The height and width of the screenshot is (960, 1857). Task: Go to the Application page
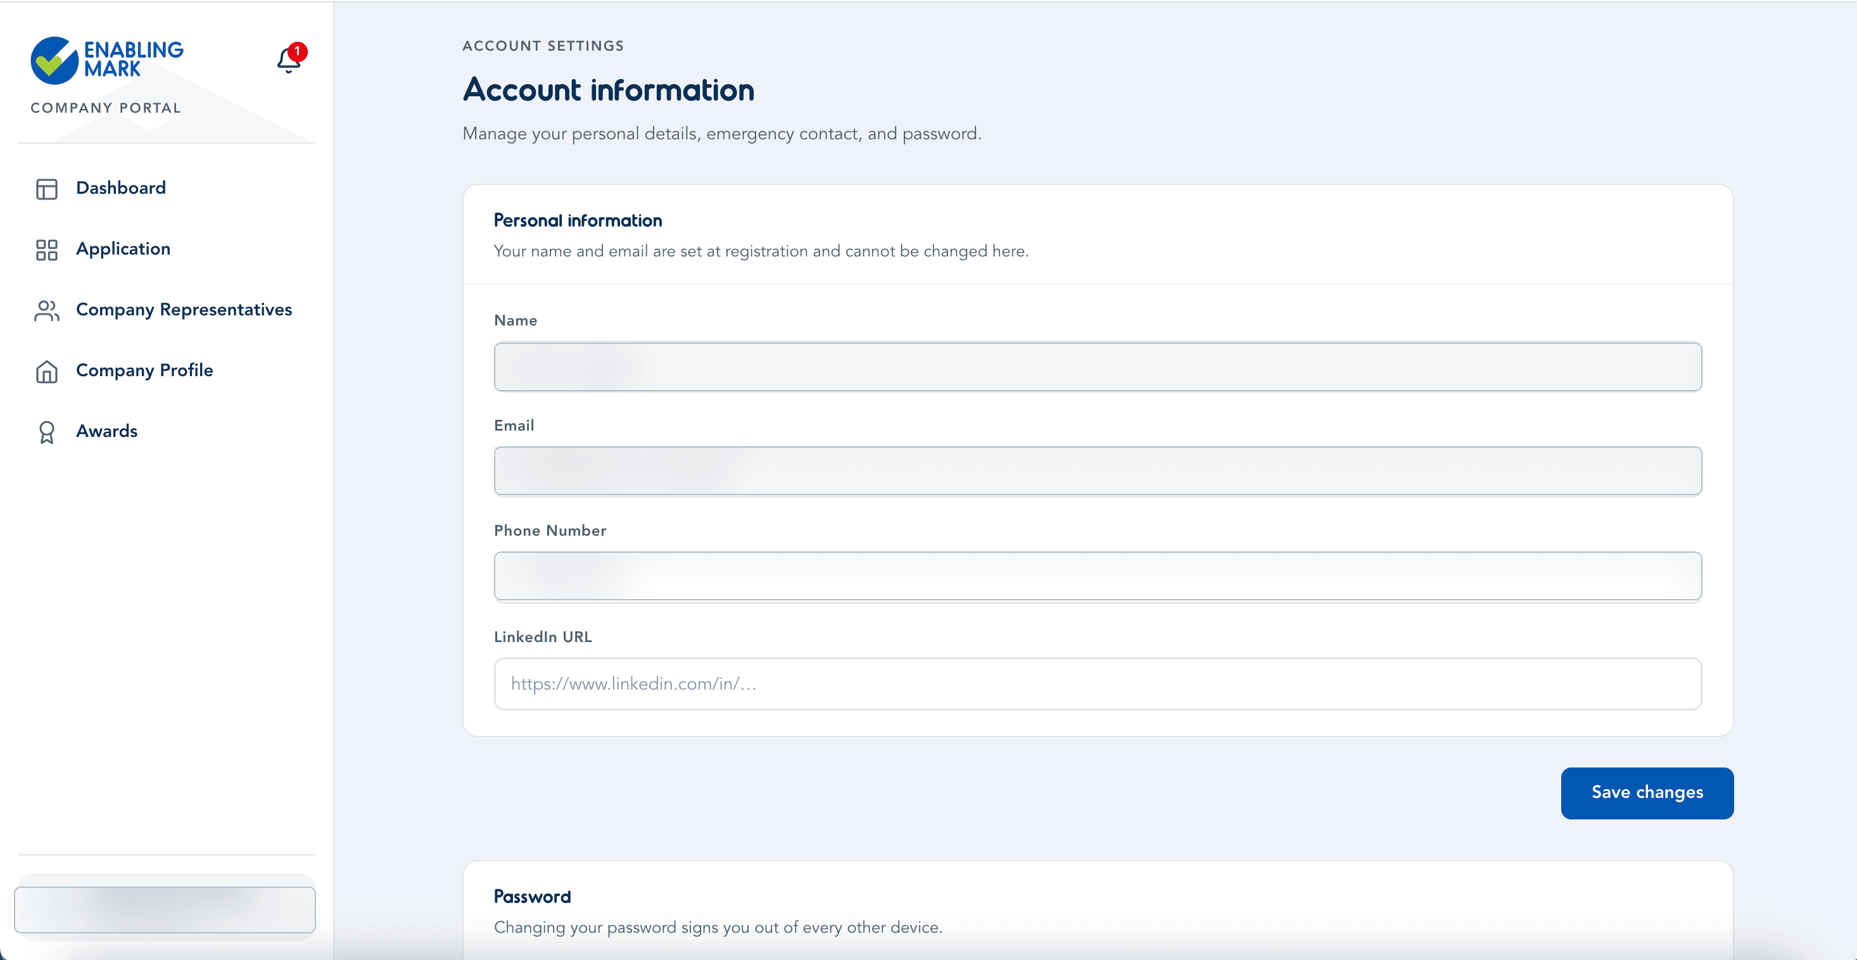[x=124, y=249]
